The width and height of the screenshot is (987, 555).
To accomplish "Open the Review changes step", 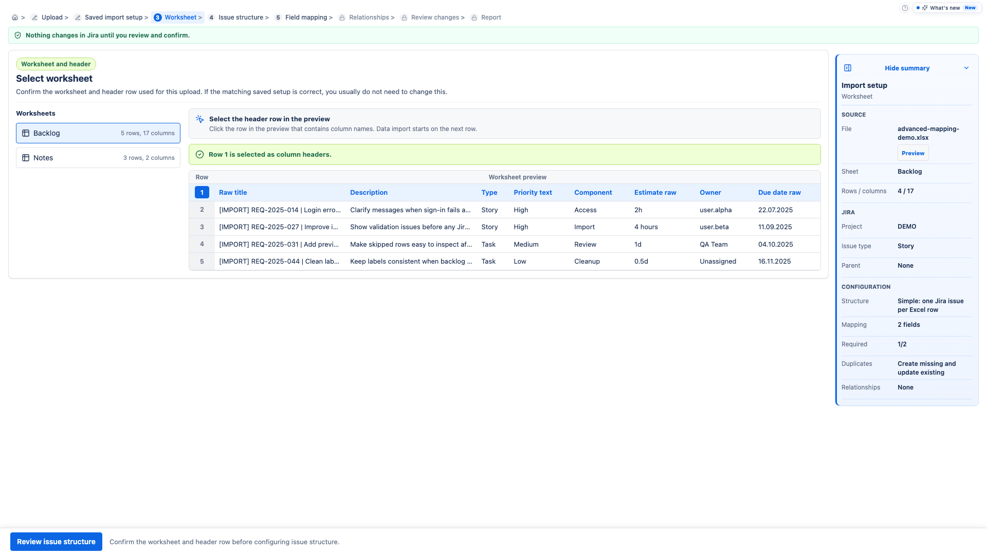I will pos(435,17).
